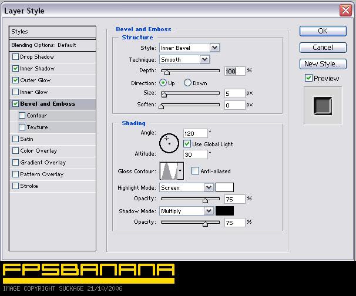The width and height of the screenshot is (356, 296).
Task: Select the Drop Shadow label
Action: 37,57
